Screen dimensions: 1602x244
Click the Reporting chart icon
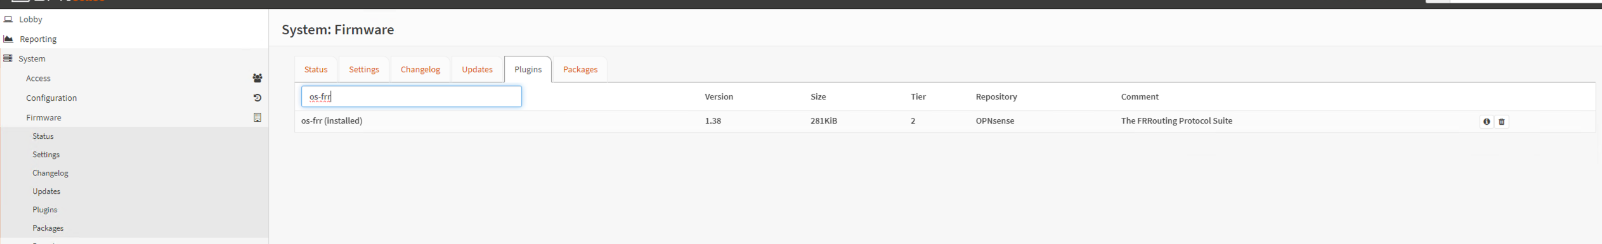[x=8, y=39]
